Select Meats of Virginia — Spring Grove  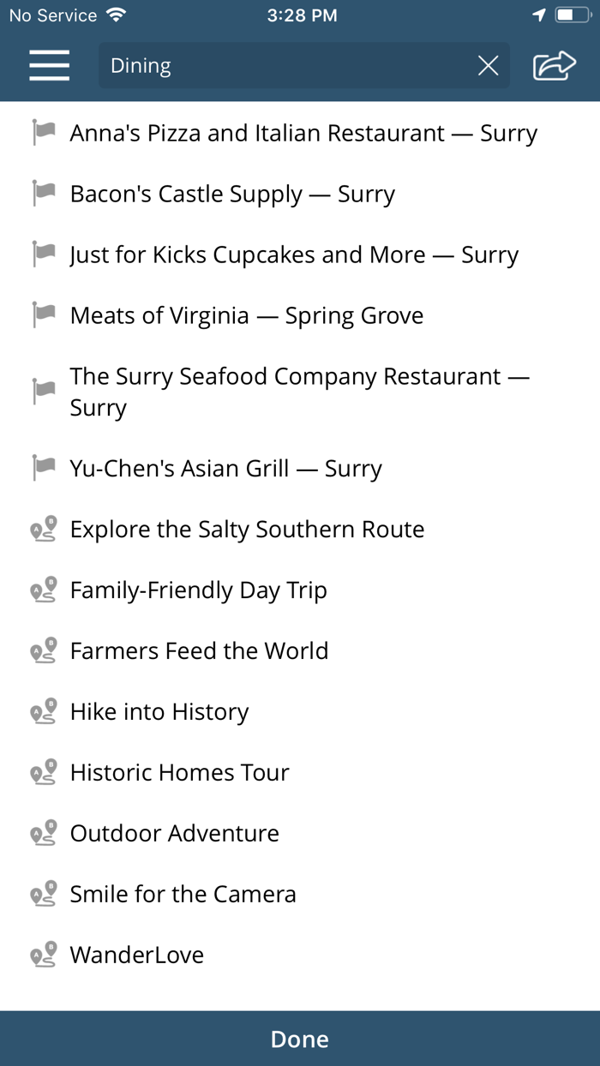click(x=247, y=315)
